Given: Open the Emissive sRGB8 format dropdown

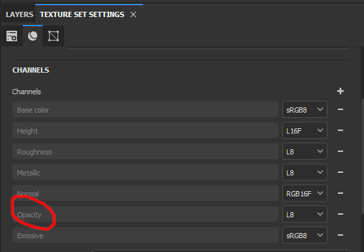Looking at the screenshot, I should pyautogui.click(x=305, y=235).
